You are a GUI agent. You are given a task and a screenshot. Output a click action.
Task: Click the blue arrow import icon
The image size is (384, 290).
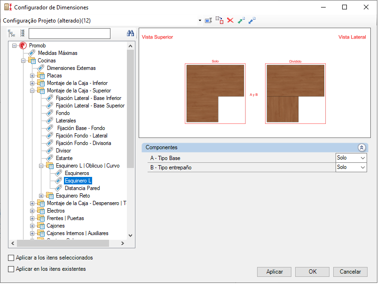[252, 20]
